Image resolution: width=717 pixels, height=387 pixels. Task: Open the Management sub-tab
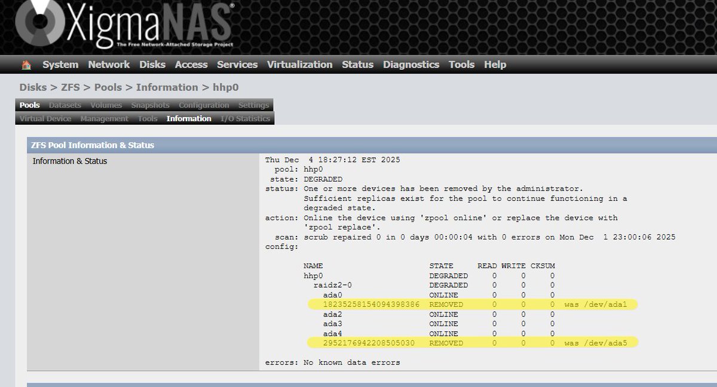click(x=105, y=118)
